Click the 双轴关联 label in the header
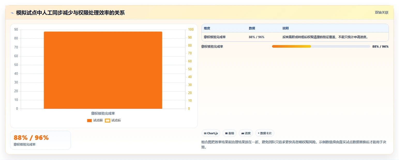Screen dimensions: 399x160 382,13
